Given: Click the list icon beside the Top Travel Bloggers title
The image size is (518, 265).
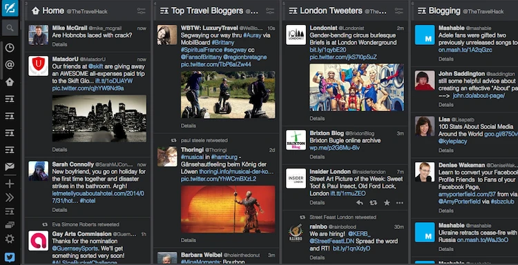Looking at the screenshot, I should (164, 11).
